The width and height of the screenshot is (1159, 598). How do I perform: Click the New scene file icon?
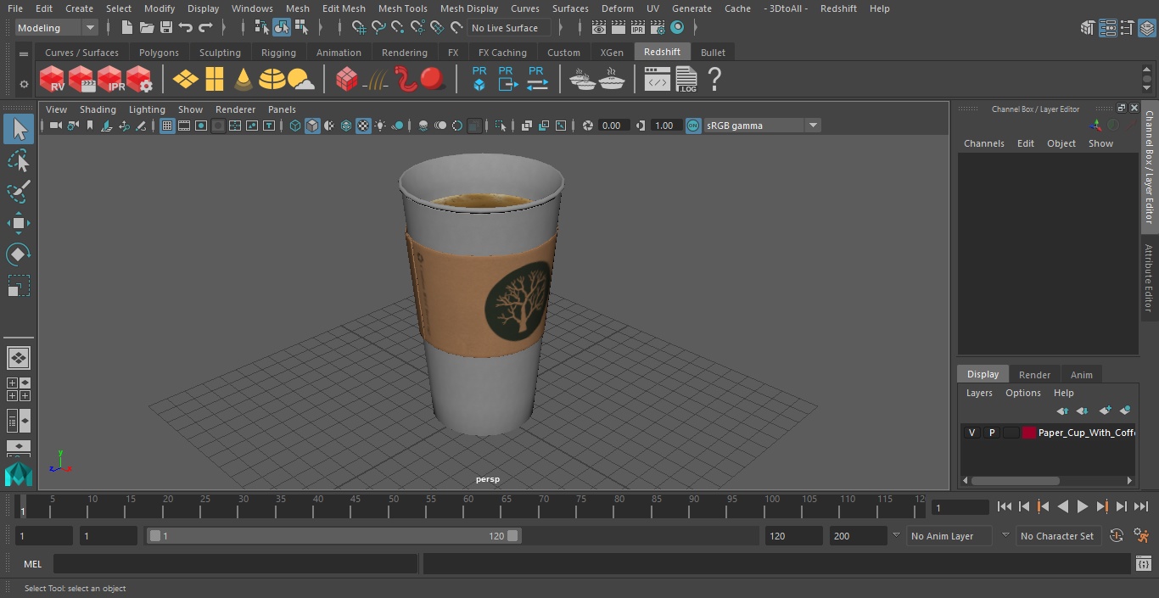tap(127, 28)
